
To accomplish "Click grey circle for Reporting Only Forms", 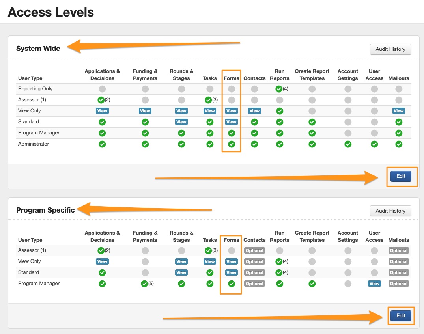I will click(232, 89).
